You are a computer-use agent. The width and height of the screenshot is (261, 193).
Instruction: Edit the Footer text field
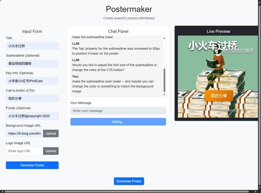pyautogui.click(x=32, y=116)
